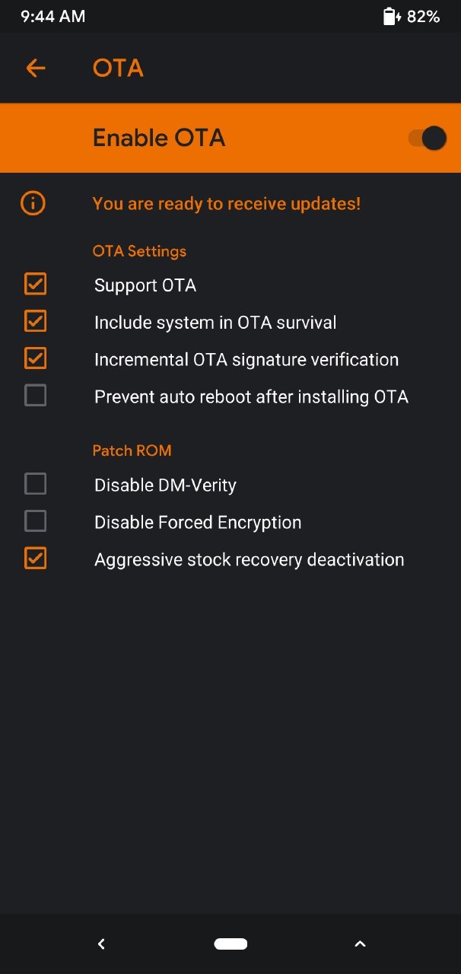Uncheck the Support OTA checkbox
Viewport: 461px width, 974px height.
coord(36,285)
